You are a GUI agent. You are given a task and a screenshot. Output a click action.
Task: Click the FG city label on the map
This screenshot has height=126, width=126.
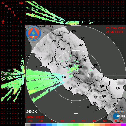click(x=118, y=88)
